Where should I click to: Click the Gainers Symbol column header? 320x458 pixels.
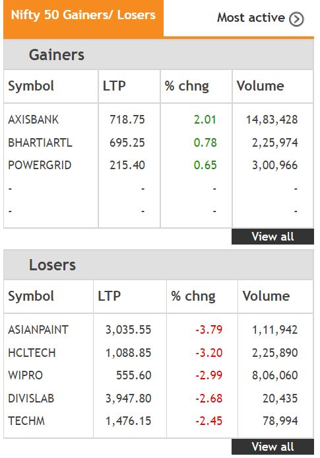click(x=31, y=86)
